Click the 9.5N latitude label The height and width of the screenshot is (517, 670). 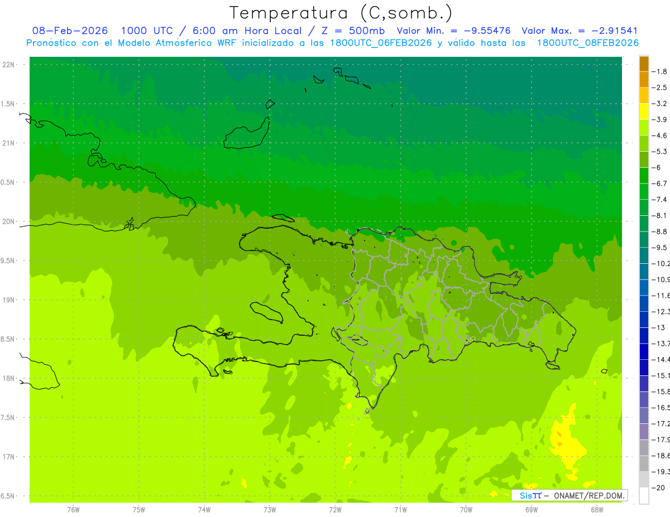[8, 261]
